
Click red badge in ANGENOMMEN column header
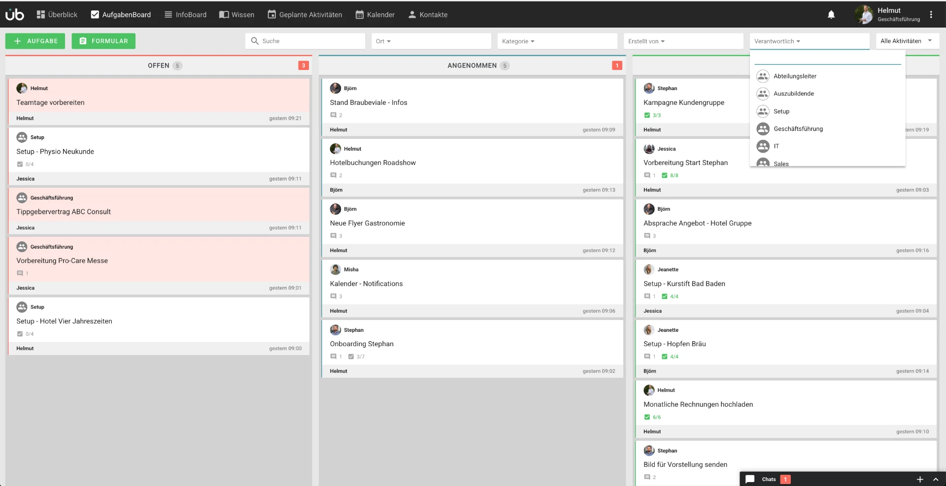[x=617, y=65]
